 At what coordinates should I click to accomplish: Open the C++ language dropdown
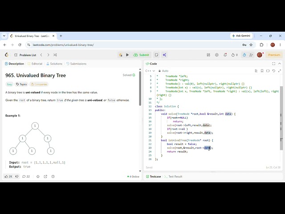coord(150,71)
